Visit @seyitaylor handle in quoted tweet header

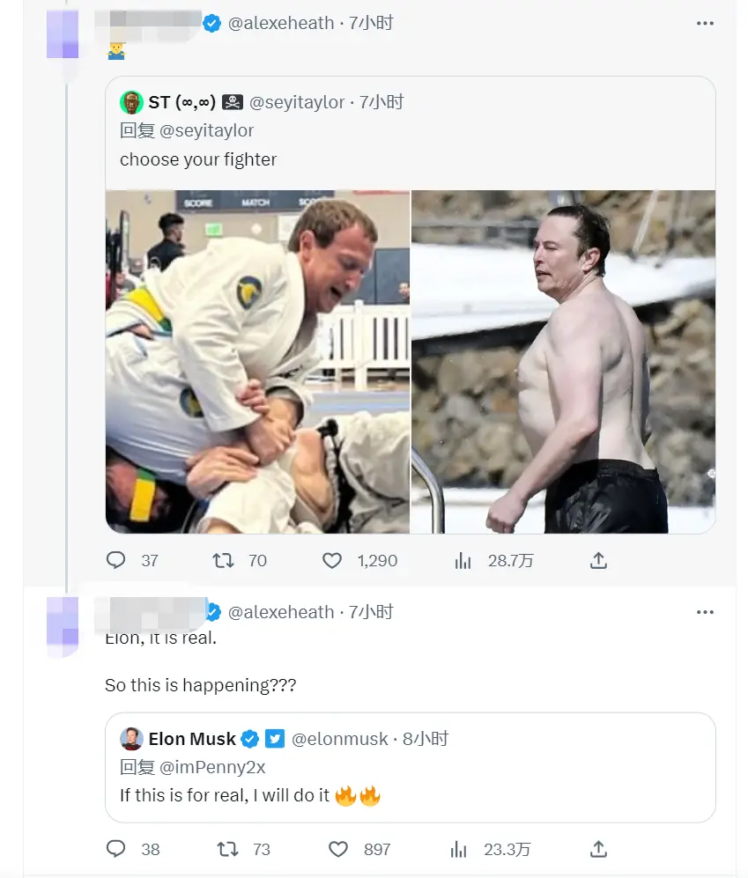click(x=297, y=103)
